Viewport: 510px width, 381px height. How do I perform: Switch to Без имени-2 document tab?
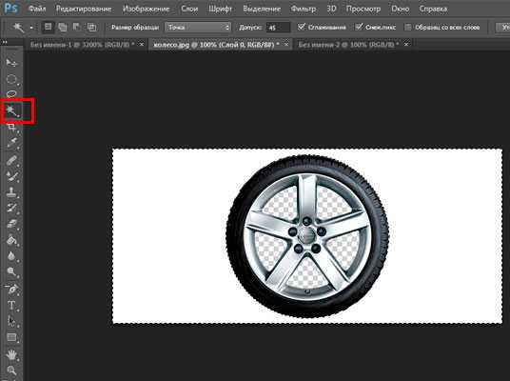348,44
